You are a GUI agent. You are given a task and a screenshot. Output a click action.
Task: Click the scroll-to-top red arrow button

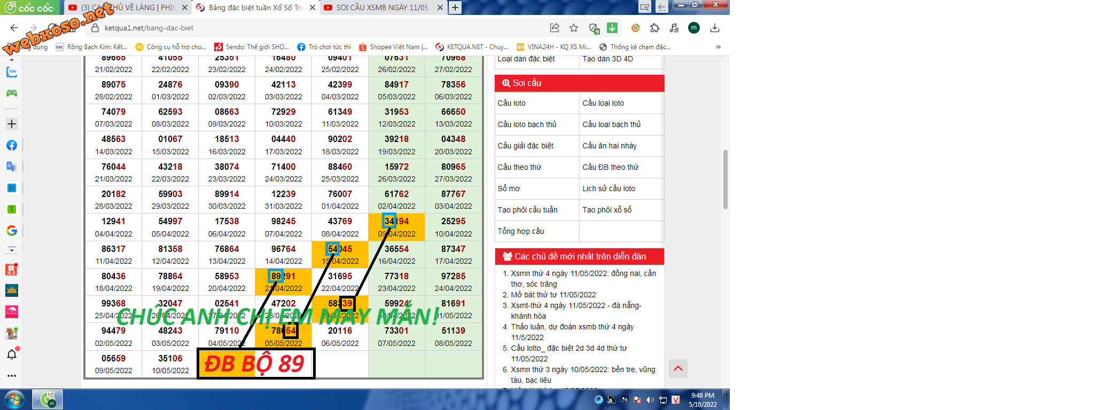click(x=678, y=368)
